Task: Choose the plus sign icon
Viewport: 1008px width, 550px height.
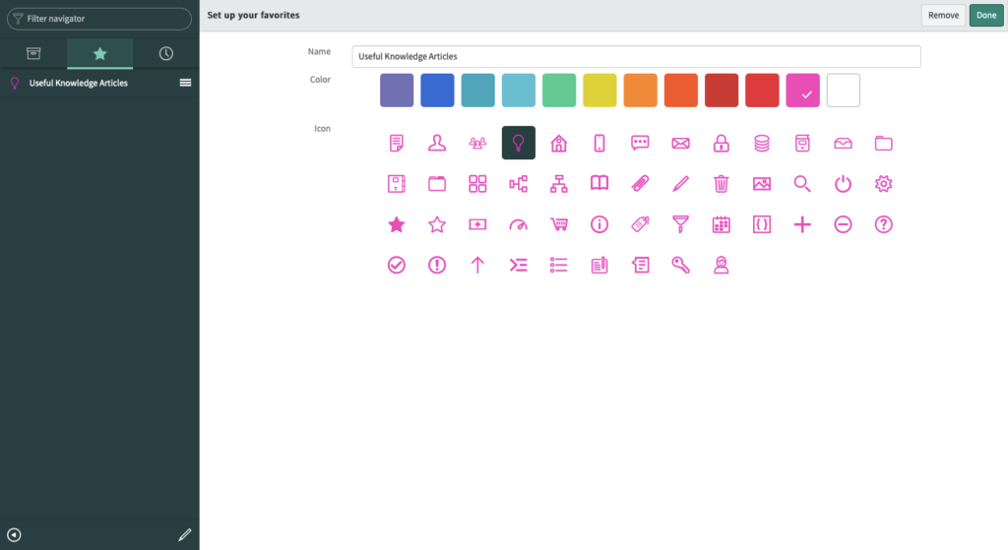Action: coord(802,224)
